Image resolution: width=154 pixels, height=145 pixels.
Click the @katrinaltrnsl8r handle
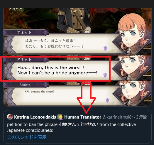[118, 117]
